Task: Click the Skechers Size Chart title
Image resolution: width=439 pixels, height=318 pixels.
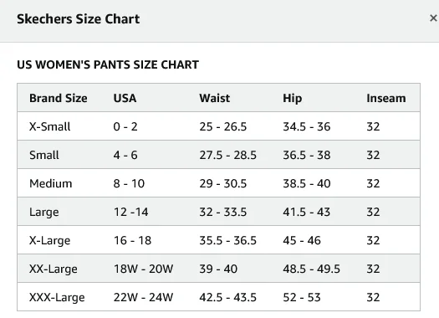Action: coord(78,19)
